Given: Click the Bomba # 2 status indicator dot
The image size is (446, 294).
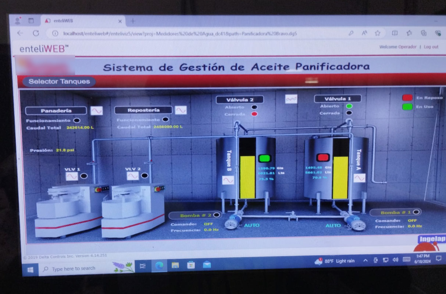Looking at the screenshot, I should coord(216,215).
